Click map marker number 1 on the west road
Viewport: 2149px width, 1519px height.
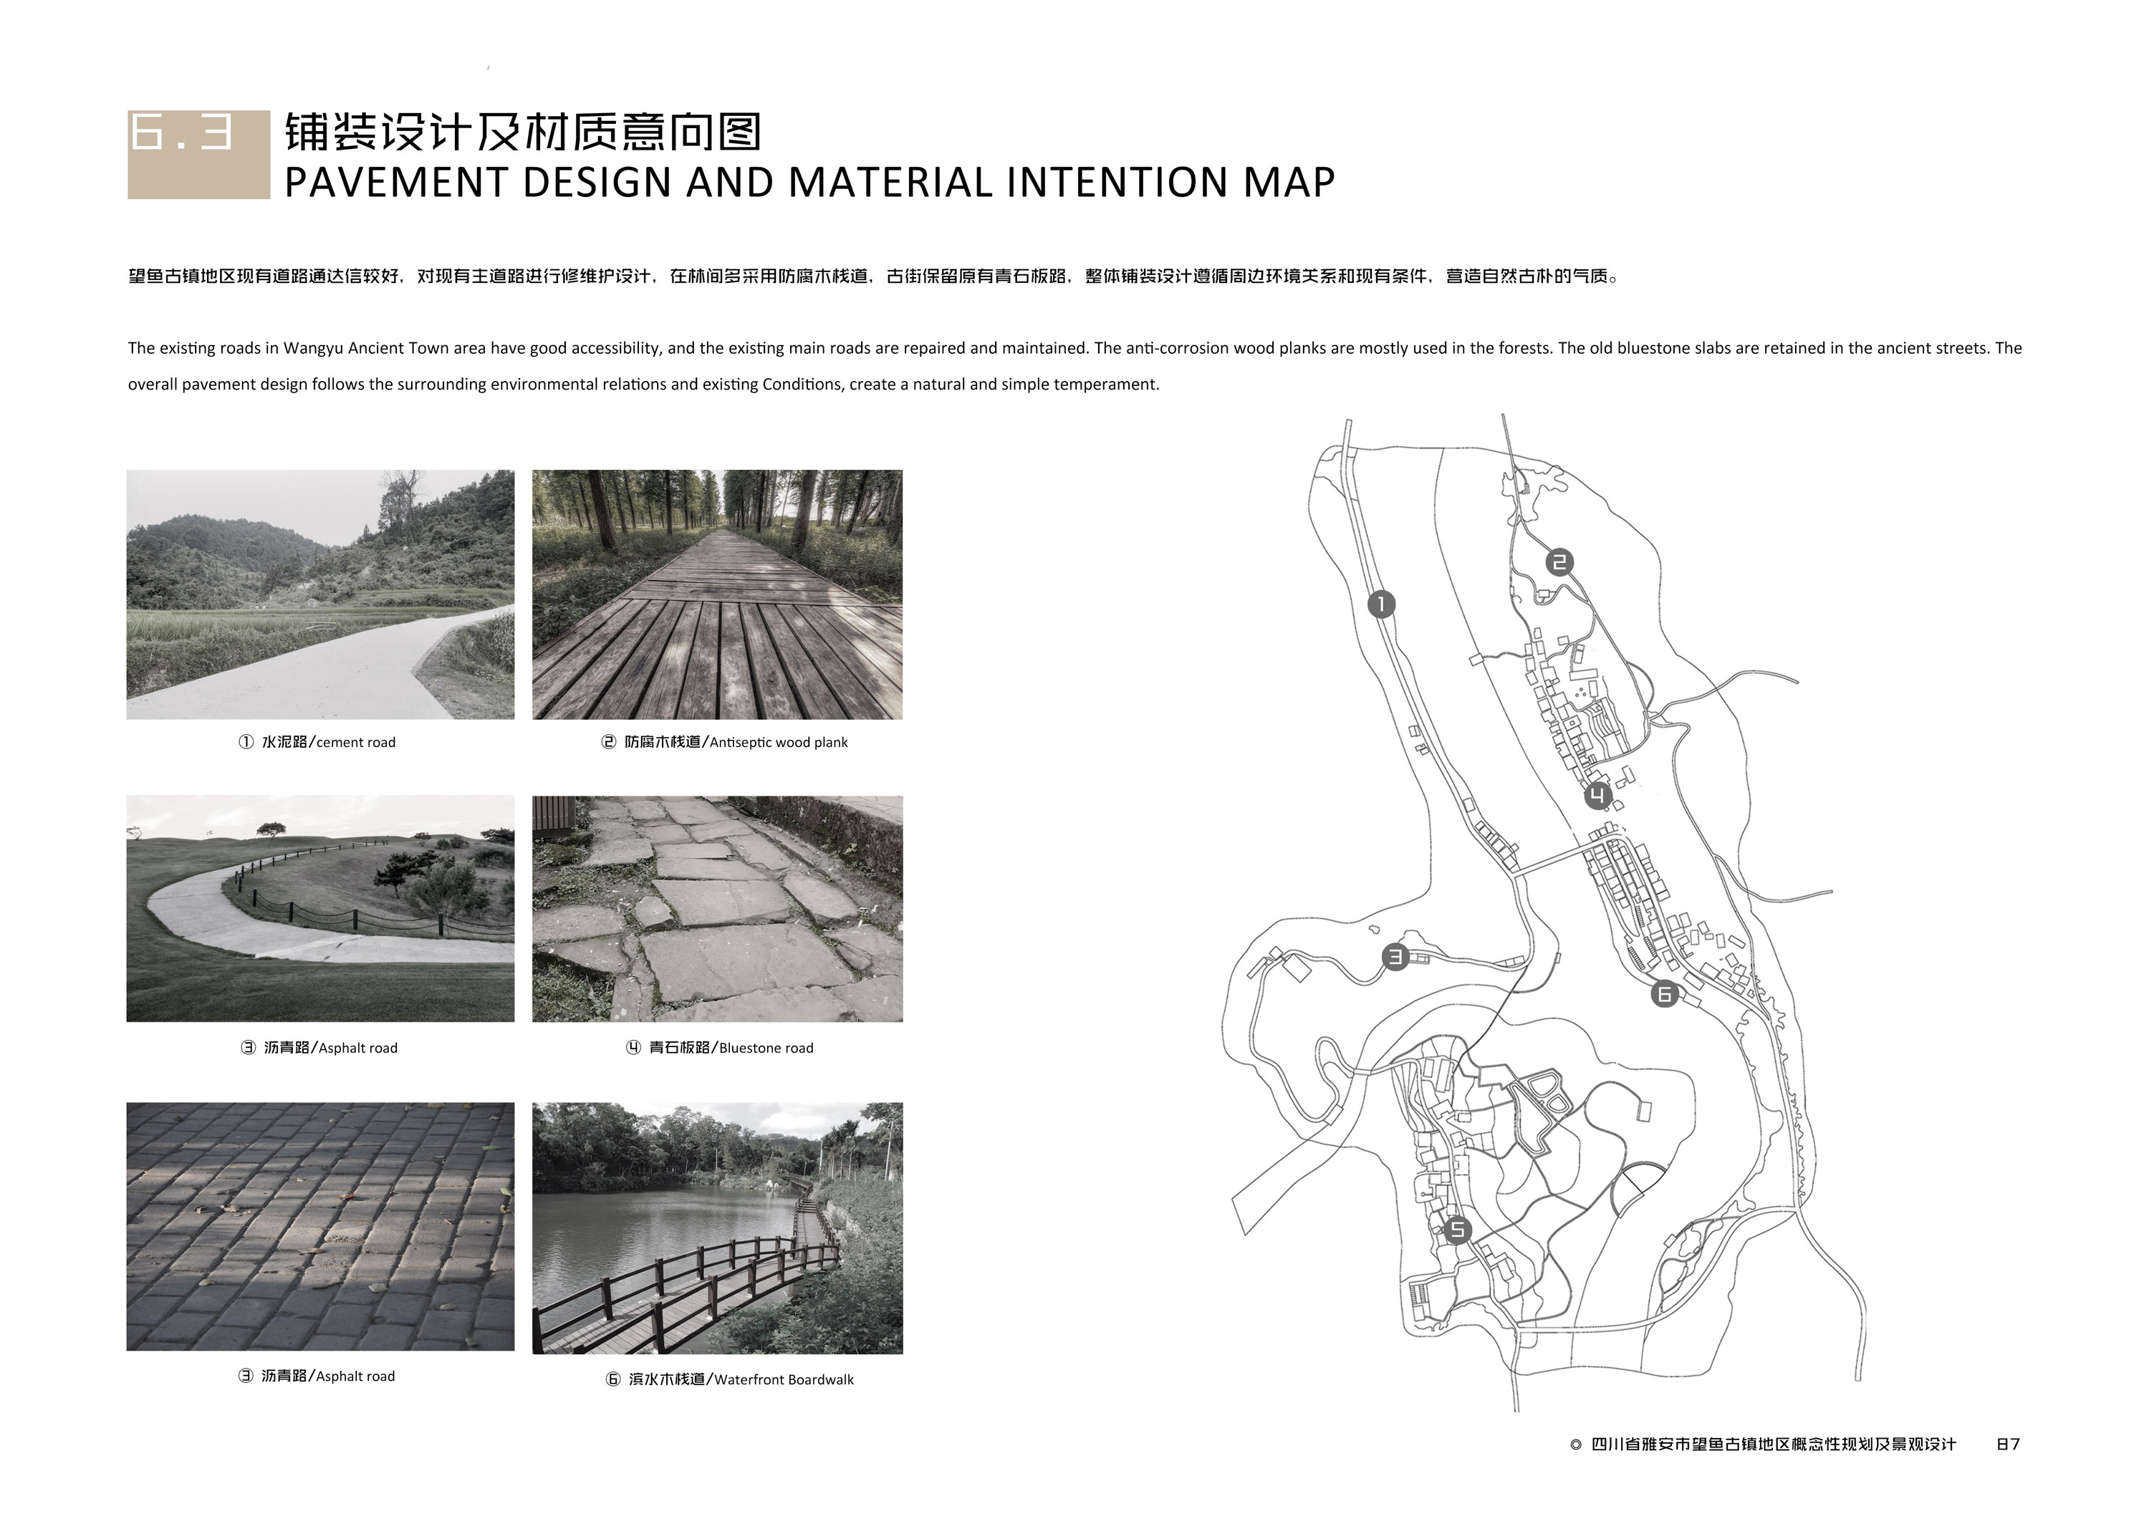coord(1382,604)
